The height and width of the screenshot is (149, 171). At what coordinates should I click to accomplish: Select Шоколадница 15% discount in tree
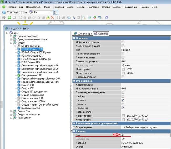(31, 108)
